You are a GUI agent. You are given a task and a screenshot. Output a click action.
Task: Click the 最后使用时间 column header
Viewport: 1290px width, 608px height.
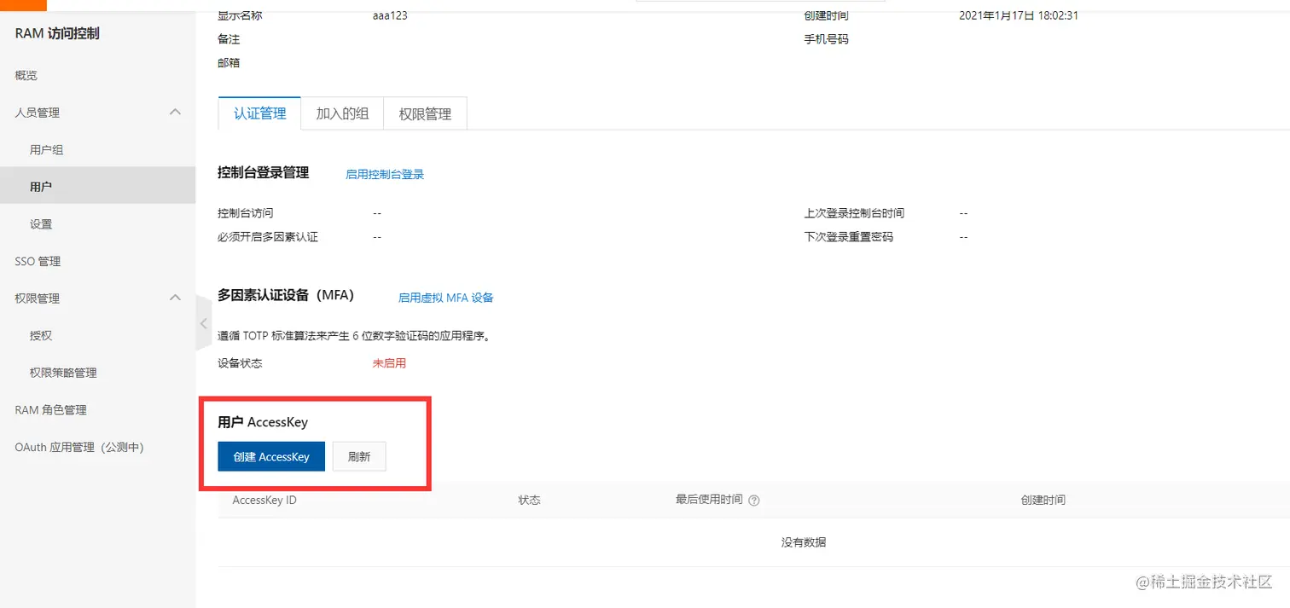click(709, 500)
